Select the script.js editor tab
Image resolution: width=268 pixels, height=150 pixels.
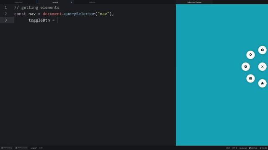click(55, 2)
